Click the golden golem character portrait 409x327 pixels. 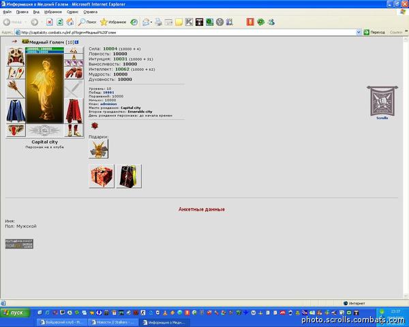click(45, 89)
